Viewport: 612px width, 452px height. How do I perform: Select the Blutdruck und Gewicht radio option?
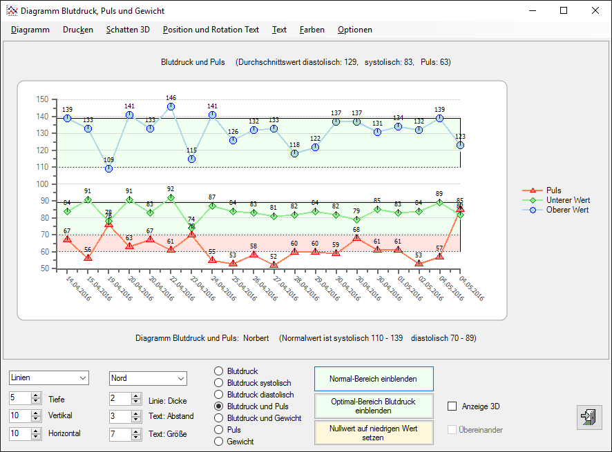tap(219, 418)
